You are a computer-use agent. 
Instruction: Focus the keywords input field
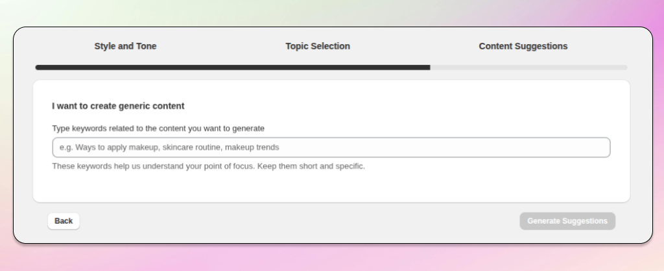tap(331, 147)
